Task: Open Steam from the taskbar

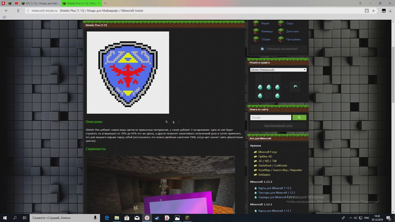Action: pos(157,218)
